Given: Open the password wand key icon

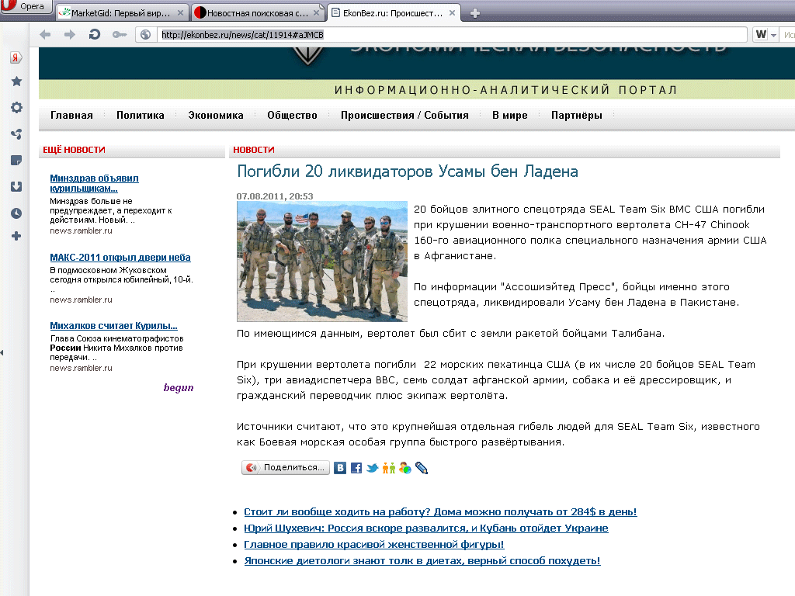Looking at the screenshot, I should pos(119,34).
